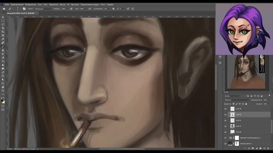
Task: Select the Eyedropper tool
Action: tap(3, 39)
